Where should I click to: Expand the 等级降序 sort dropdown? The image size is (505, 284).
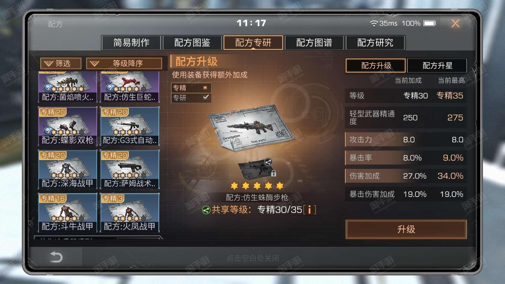click(x=124, y=63)
